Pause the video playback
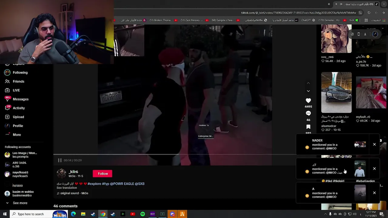388x218 pixels. tap(60, 160)
